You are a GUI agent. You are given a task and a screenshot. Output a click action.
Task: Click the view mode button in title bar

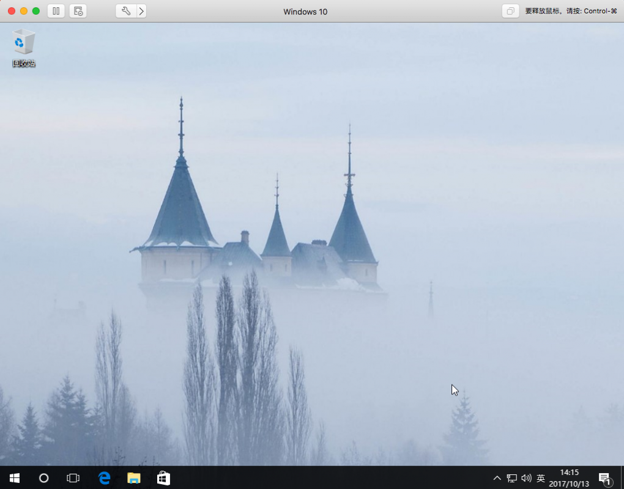(511, 11)
